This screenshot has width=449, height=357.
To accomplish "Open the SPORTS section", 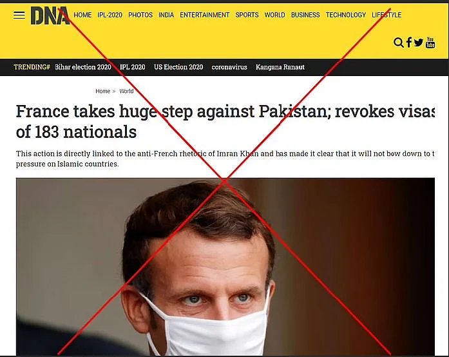I will (x=247, y=15).
